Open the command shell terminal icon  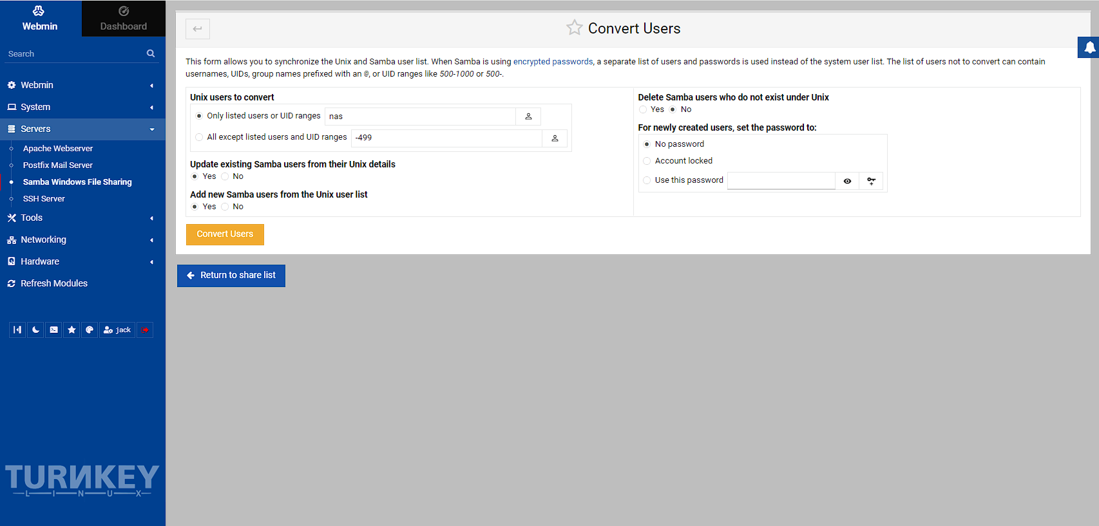pyautogui.click(x=53, y=330)
